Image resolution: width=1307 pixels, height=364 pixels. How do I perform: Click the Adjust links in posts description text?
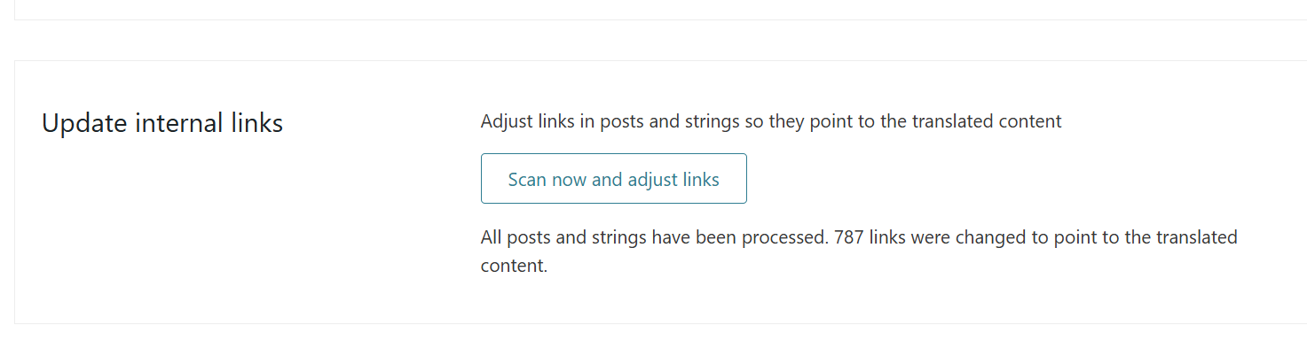pyautogui.click(x=770, y=121)
